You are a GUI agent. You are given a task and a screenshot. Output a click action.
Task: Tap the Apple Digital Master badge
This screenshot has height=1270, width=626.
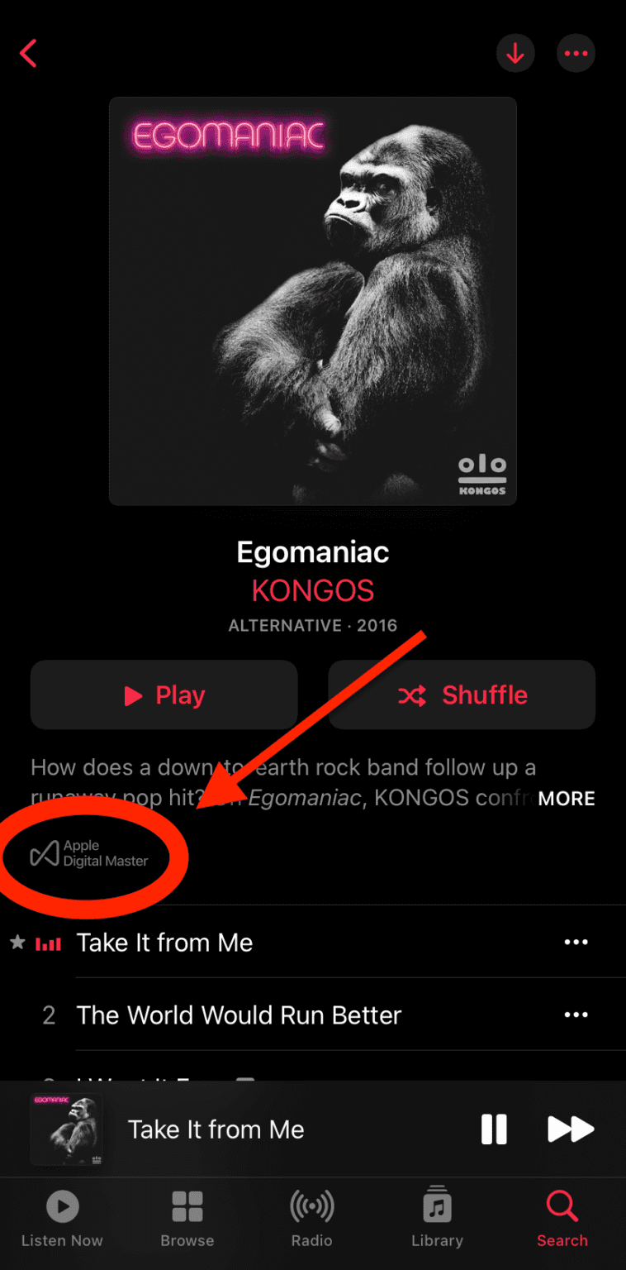tap(89, 853)
